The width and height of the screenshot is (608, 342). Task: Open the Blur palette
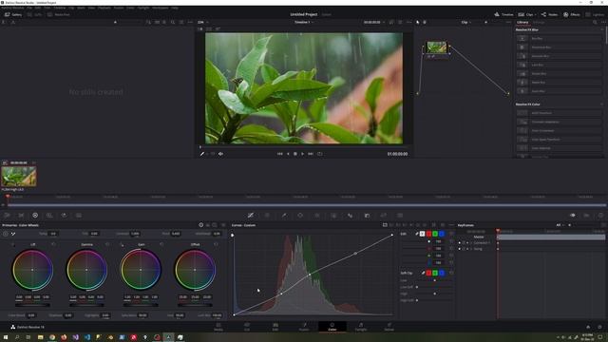coord(351,216)
